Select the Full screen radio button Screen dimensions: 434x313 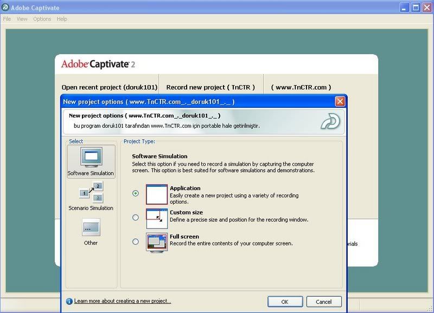click(x=135, y=242)
